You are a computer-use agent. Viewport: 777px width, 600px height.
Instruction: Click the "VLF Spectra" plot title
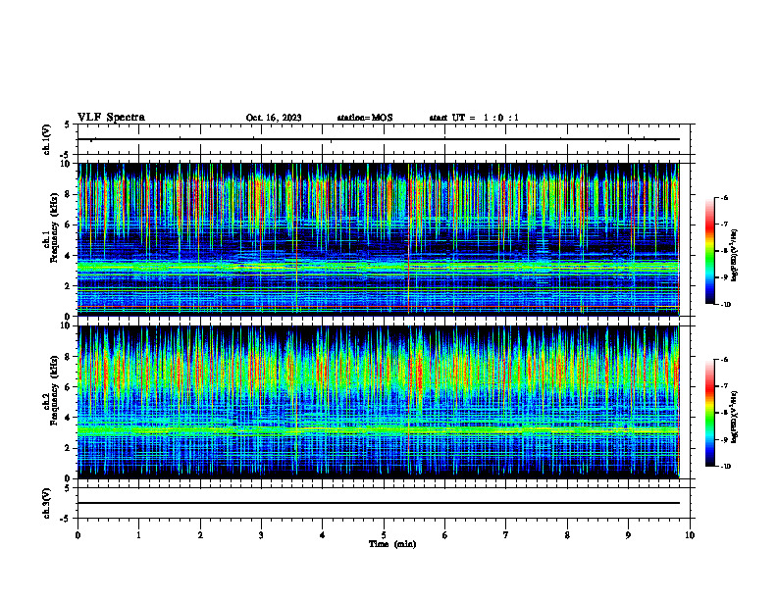click(111, 118)
